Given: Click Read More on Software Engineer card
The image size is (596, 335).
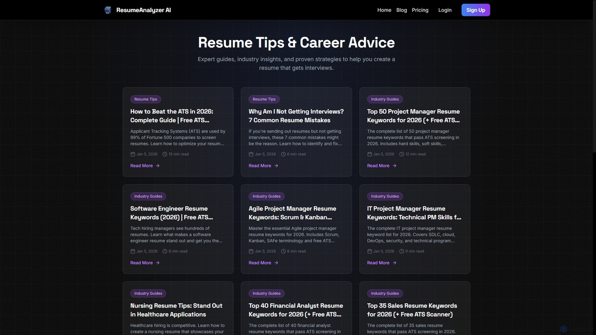Looking at the screenshot, I should pyautogui.click(x=145, y=263).
